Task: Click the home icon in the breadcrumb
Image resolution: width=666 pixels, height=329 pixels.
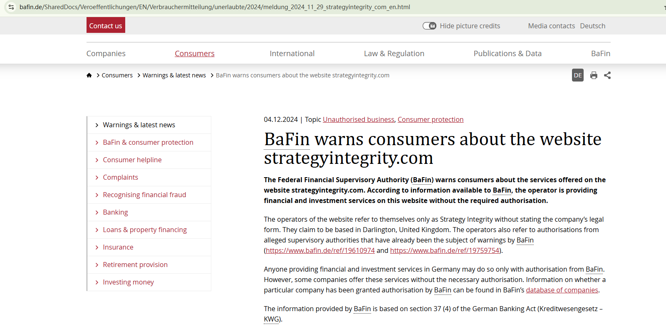Action: (x=89, y=75)
